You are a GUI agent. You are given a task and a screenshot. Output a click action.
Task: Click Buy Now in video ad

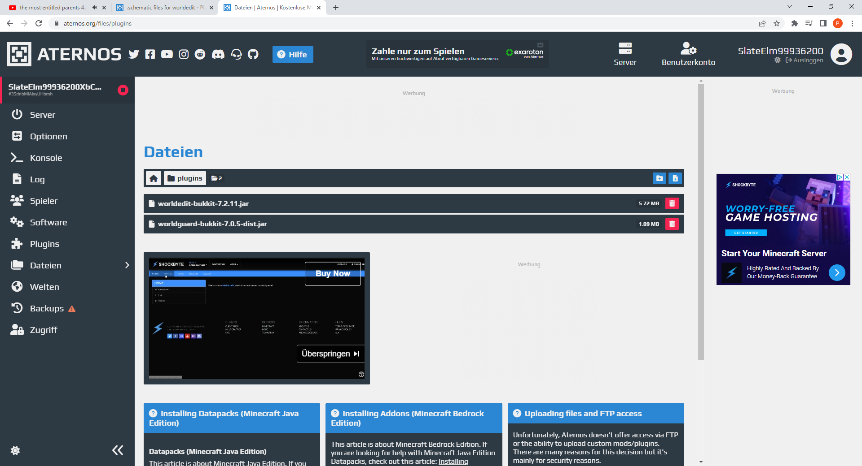(333, 273)
